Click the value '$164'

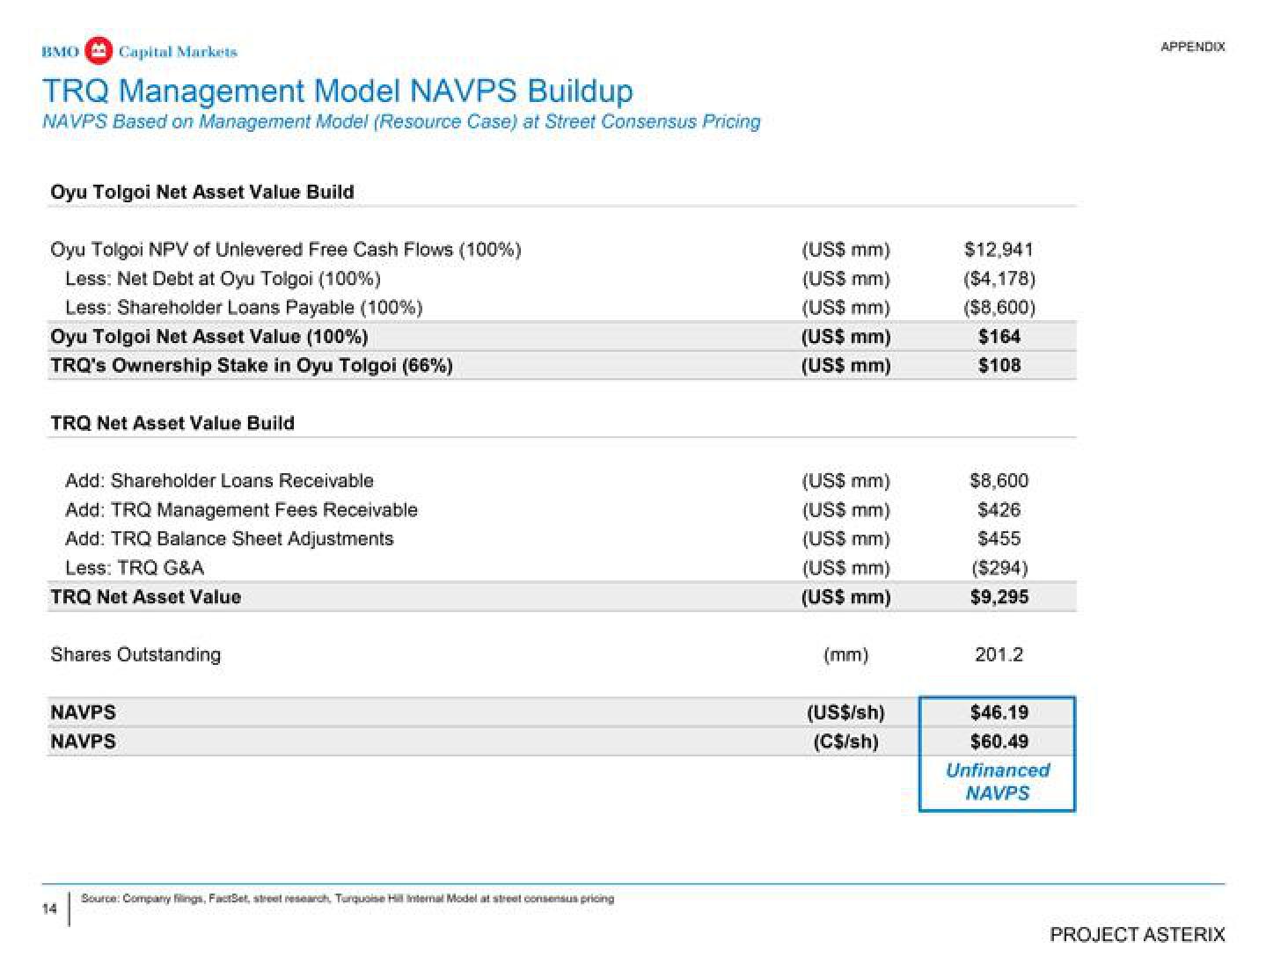point(999,337)
